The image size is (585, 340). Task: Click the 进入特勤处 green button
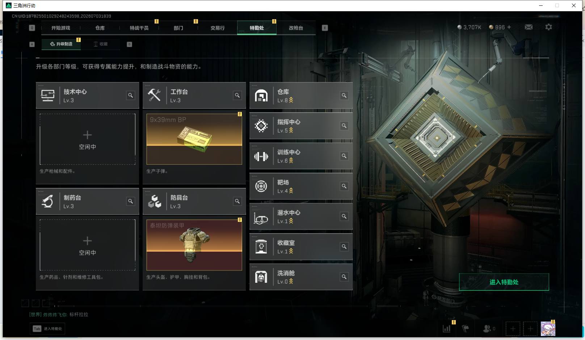504,282
